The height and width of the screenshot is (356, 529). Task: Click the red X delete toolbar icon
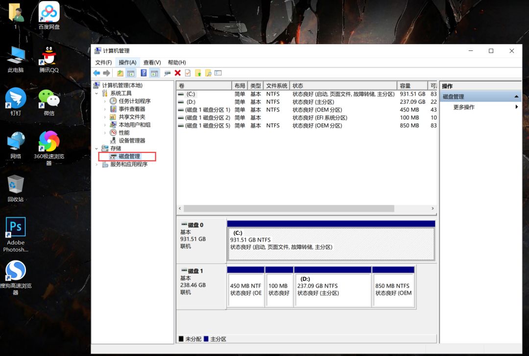(x=177, y=73)
